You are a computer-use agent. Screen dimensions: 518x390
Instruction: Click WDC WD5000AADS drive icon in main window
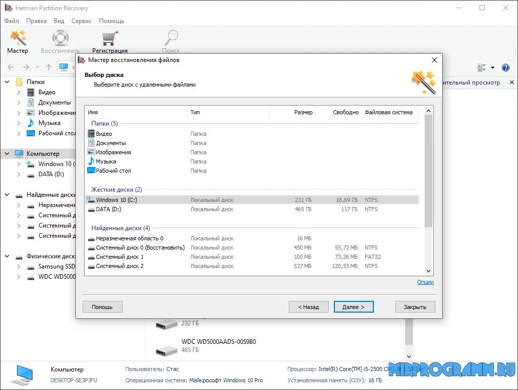167,351
